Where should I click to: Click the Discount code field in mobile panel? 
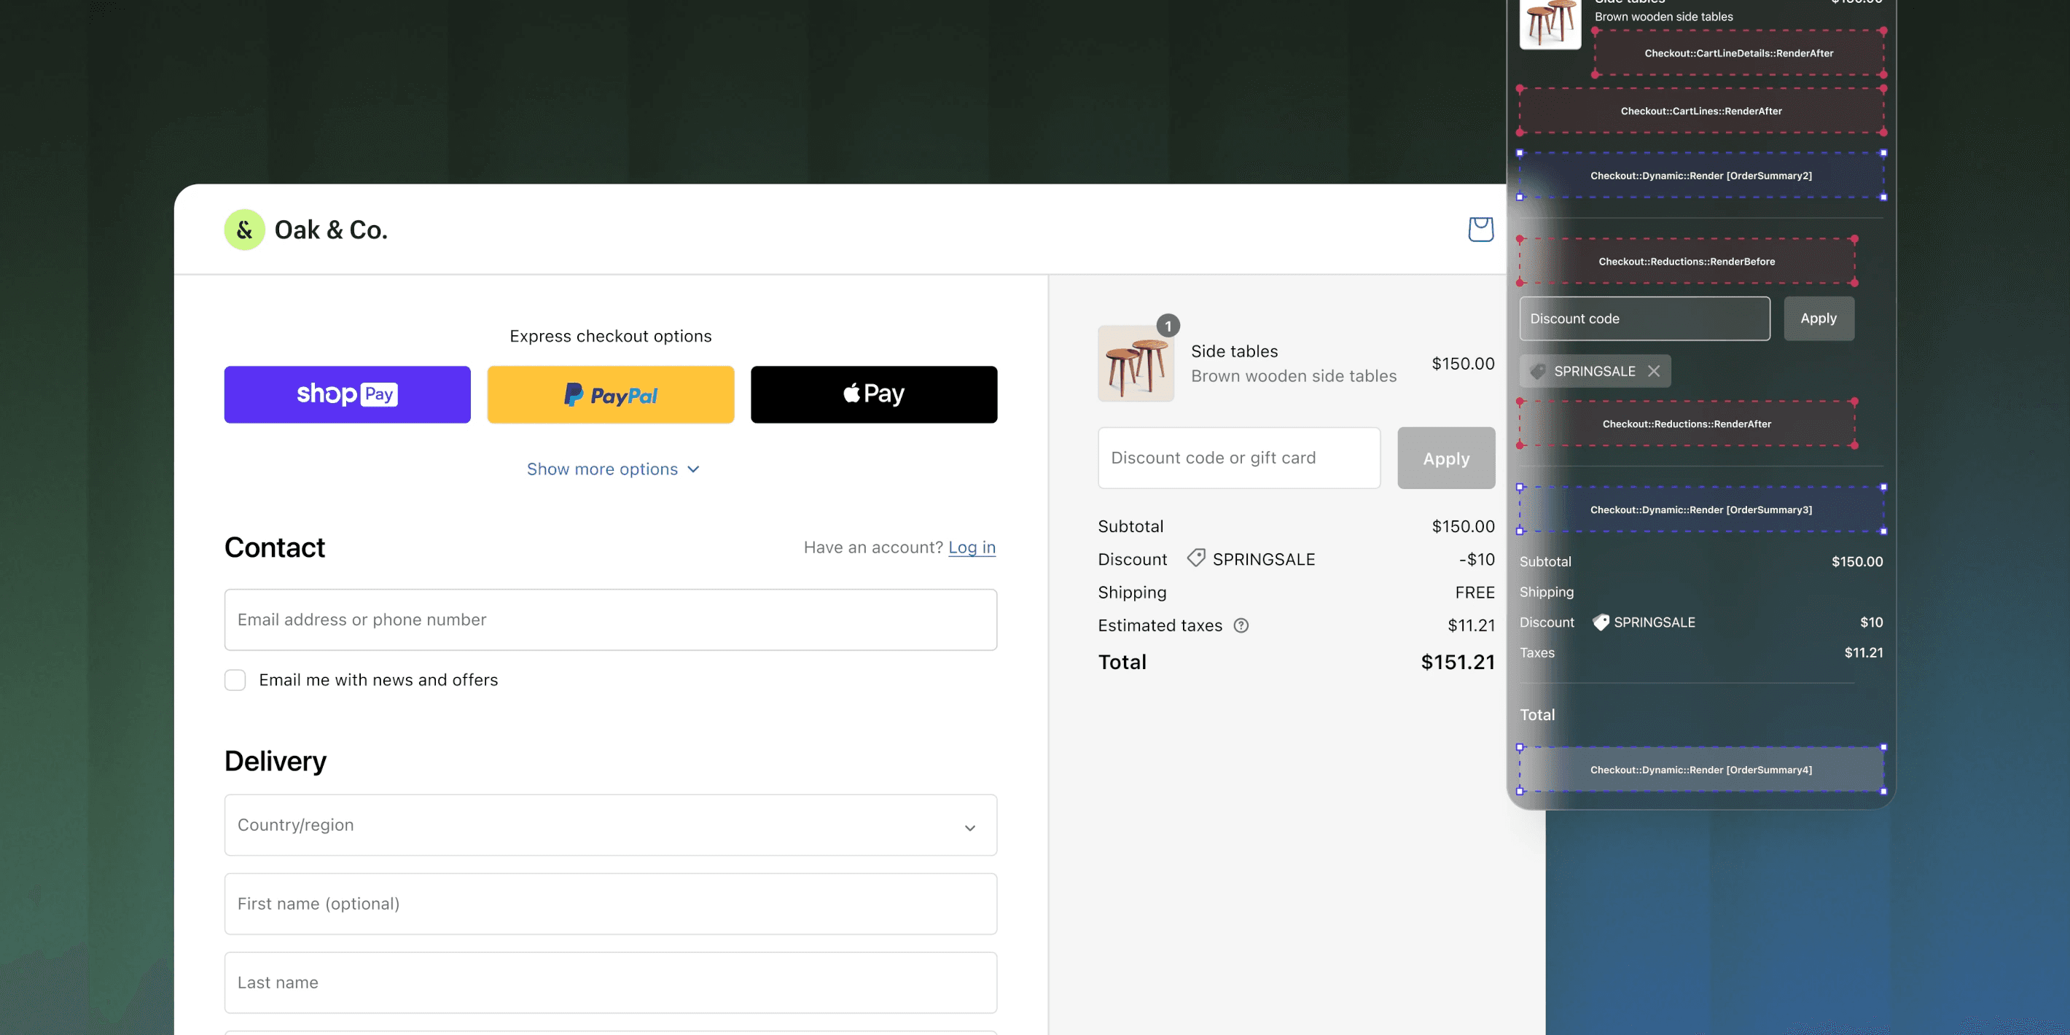tap(1644, 319)
